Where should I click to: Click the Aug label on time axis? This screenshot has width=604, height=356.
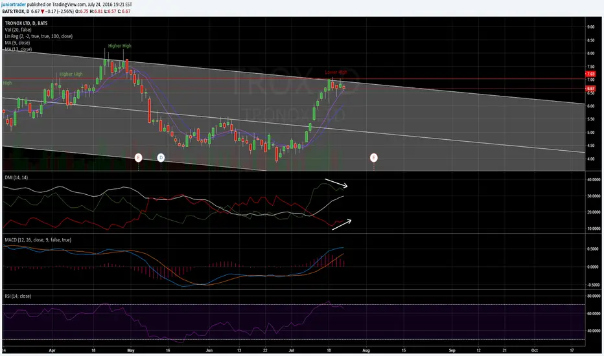click(x=366, y=350)
